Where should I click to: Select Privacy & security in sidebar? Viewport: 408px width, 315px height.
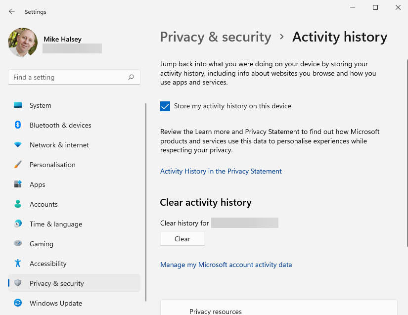pos(56,283)
